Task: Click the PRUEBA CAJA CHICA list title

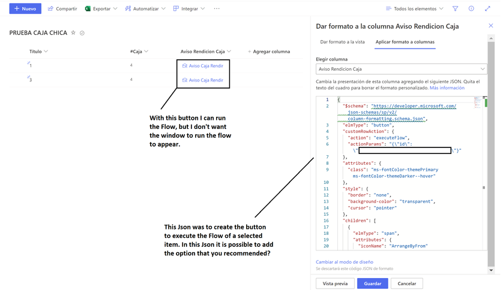Action: 38,32
